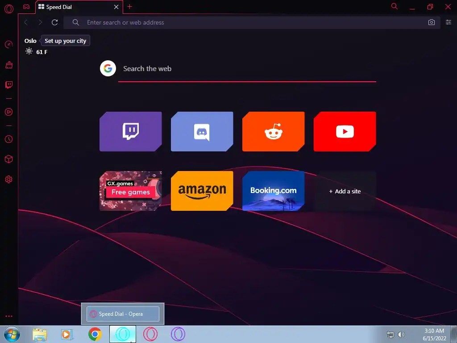Open Settings gear in sidebar
Image resolution: width=457 pixels, height=343 pixels.
9,180
